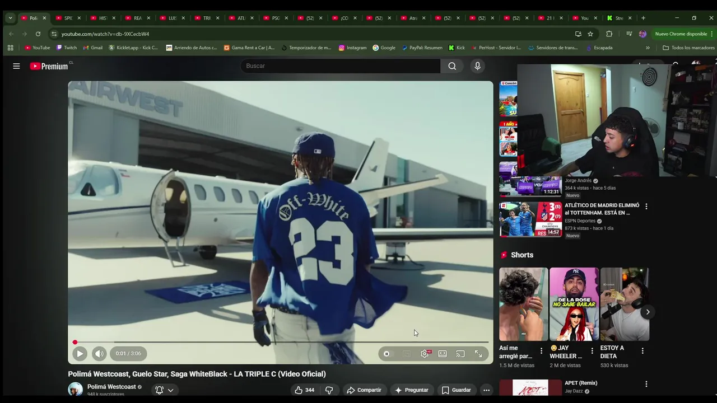Open ATLÉTICO DE MADRID video thumbnail
This screenshot has height=403, width=717.
pyautogui.click(x=530, y=219)
